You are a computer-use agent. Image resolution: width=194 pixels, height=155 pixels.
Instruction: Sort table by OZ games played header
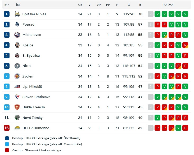pos(80,5)
